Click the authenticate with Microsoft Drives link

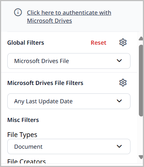click(x=69, y=16)
